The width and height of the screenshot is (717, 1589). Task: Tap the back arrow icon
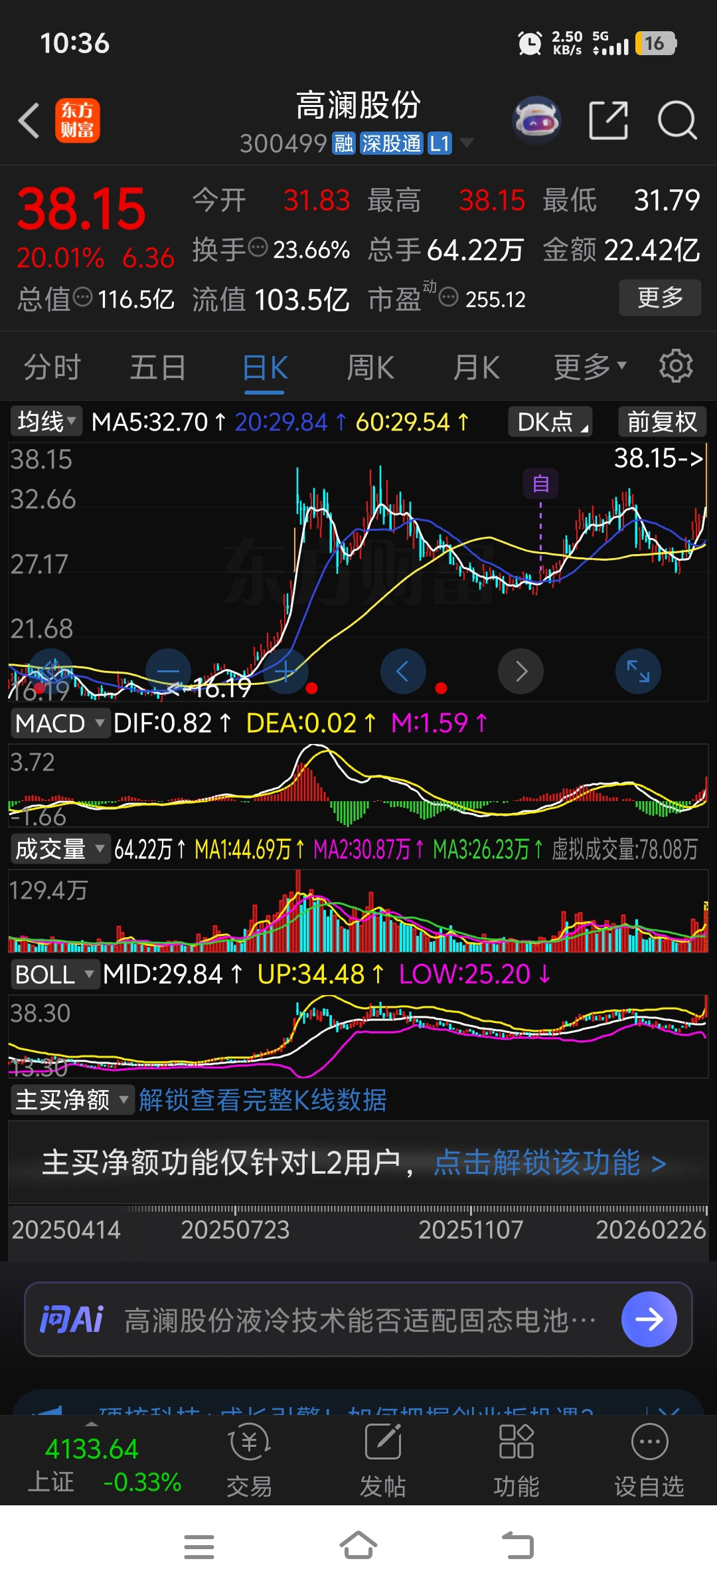pos(29,121)
